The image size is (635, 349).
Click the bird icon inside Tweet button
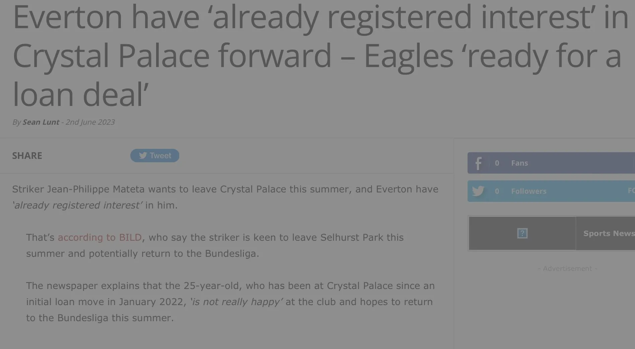pyautogui.click(x=143, y=156)
